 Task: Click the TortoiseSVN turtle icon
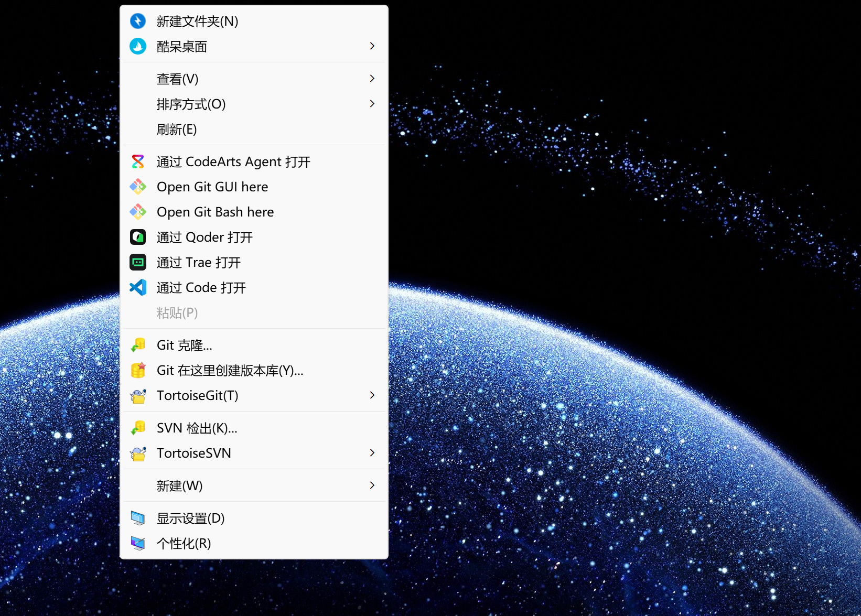tap(138, 453)
